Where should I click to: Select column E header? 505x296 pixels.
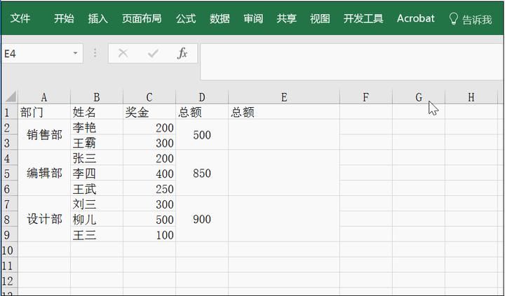point(283,98)
